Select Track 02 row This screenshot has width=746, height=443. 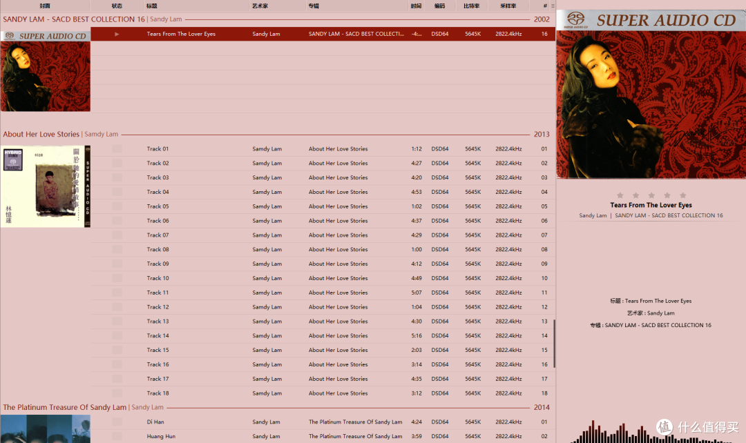click(x=323, y=163)
